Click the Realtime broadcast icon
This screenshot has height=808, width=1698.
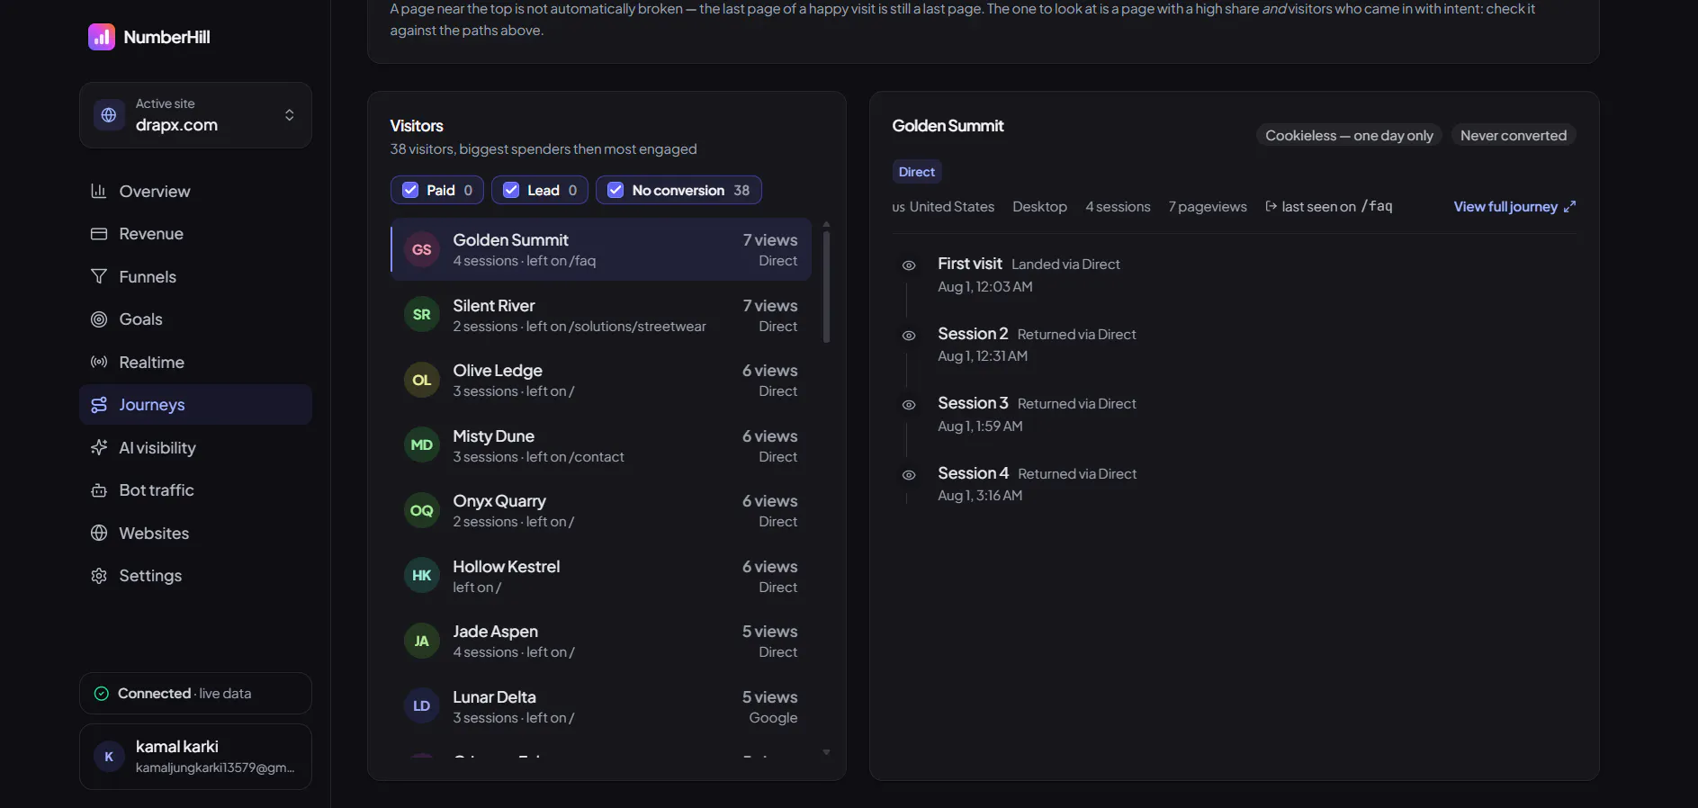click(x=99, y=362)
